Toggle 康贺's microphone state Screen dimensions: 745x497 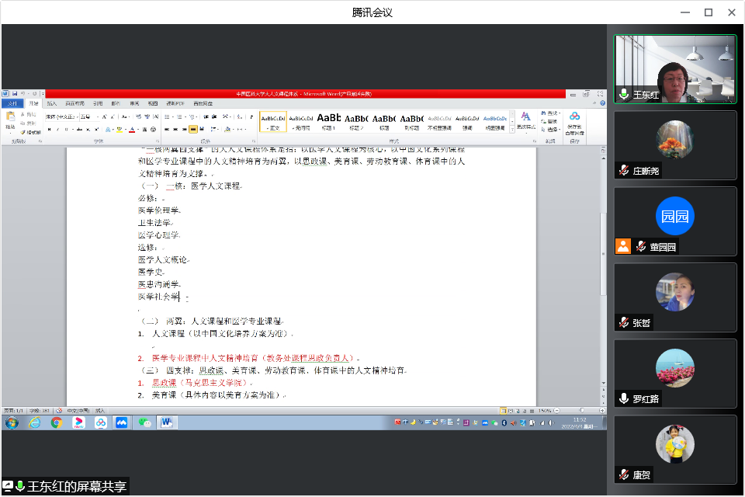[x=623, y=476]
